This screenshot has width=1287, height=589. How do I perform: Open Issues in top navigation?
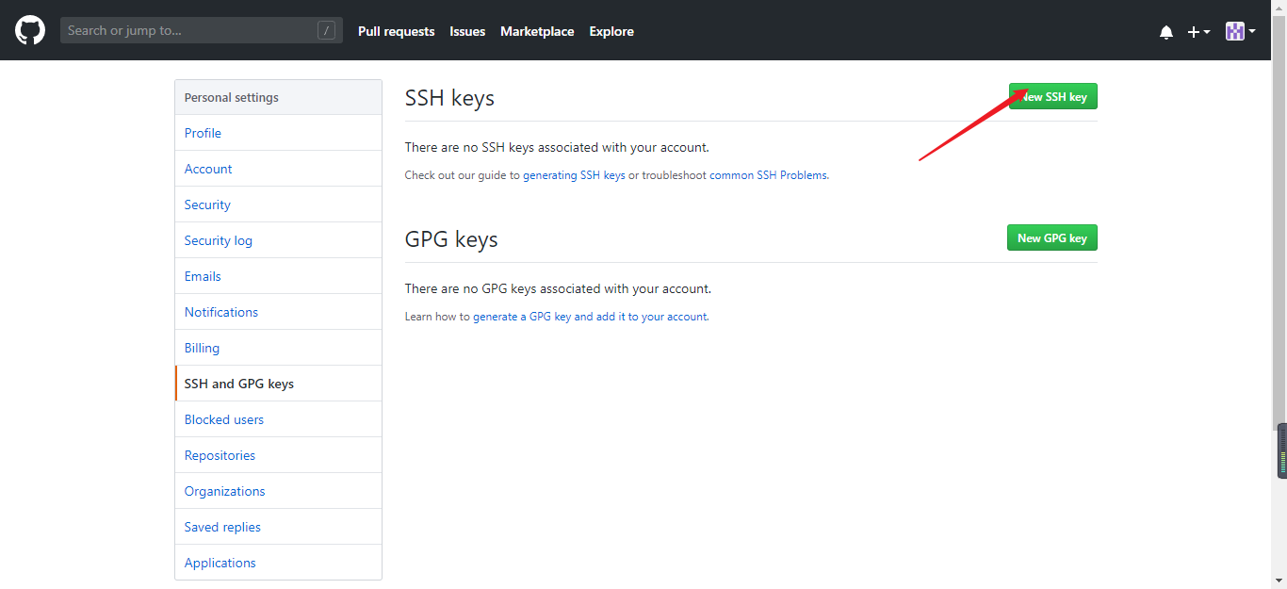tap(467, 31)
